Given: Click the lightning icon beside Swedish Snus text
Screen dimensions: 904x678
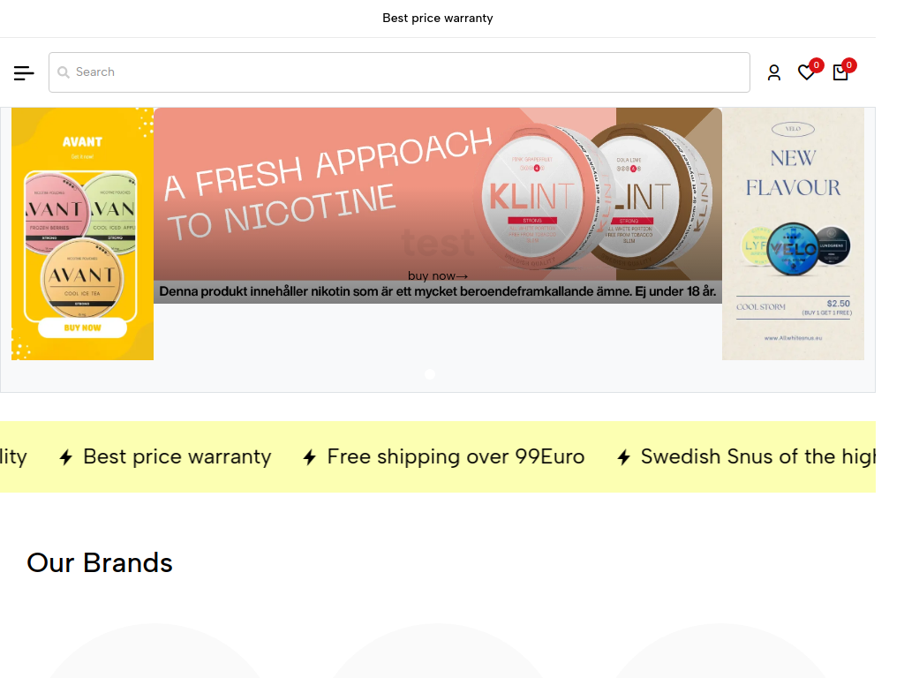Looking at the screenshot, I should point(623,456).
